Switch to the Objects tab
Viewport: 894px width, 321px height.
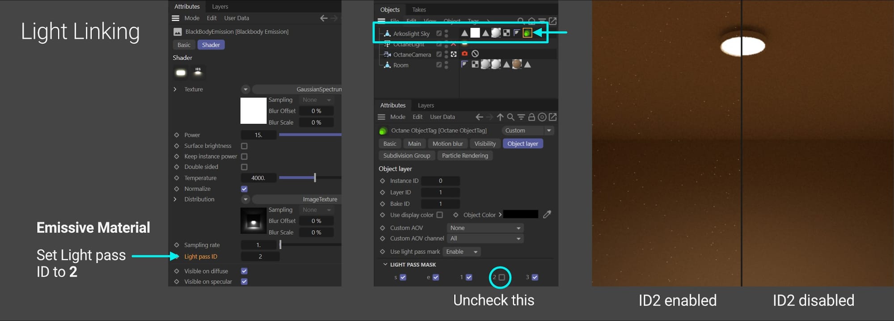(390, 10)
